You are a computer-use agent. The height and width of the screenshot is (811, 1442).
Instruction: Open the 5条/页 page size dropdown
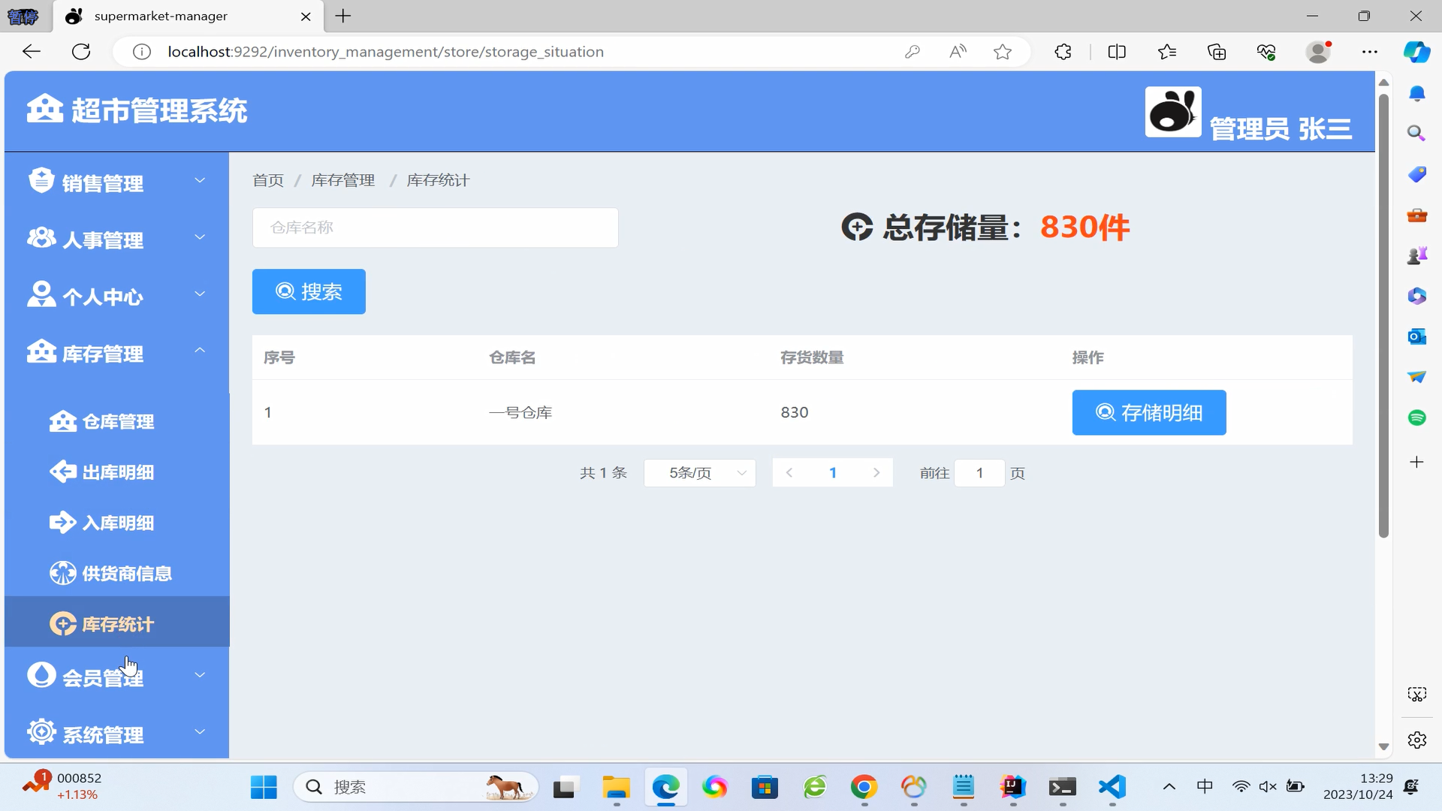(700, 473)
